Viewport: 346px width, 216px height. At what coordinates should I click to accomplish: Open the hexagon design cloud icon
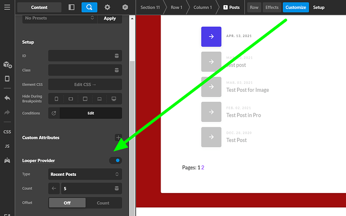pyautogui.click(x=125, y=8)
